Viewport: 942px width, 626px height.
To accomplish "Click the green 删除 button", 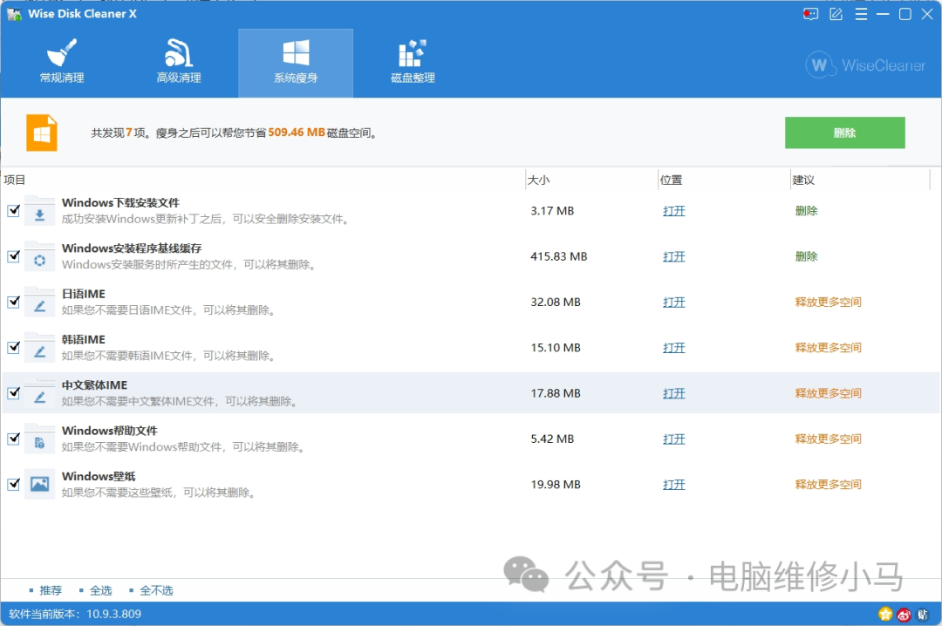I will [844, 133].
